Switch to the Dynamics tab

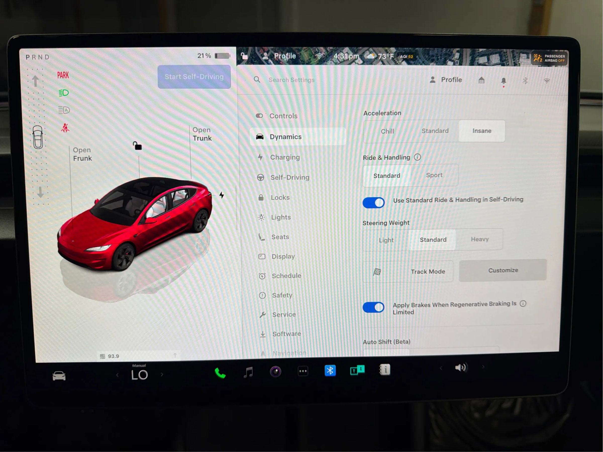click(x=286, y=137)
